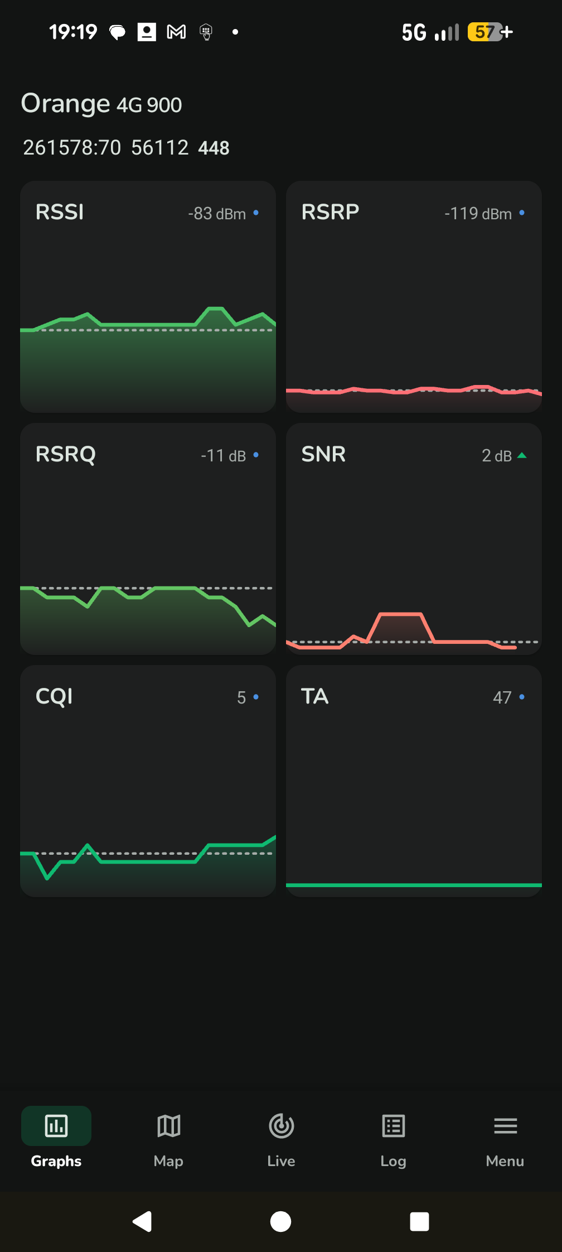Open the CQI graph card
This screenshot has height=1252, width=562.
148,781
